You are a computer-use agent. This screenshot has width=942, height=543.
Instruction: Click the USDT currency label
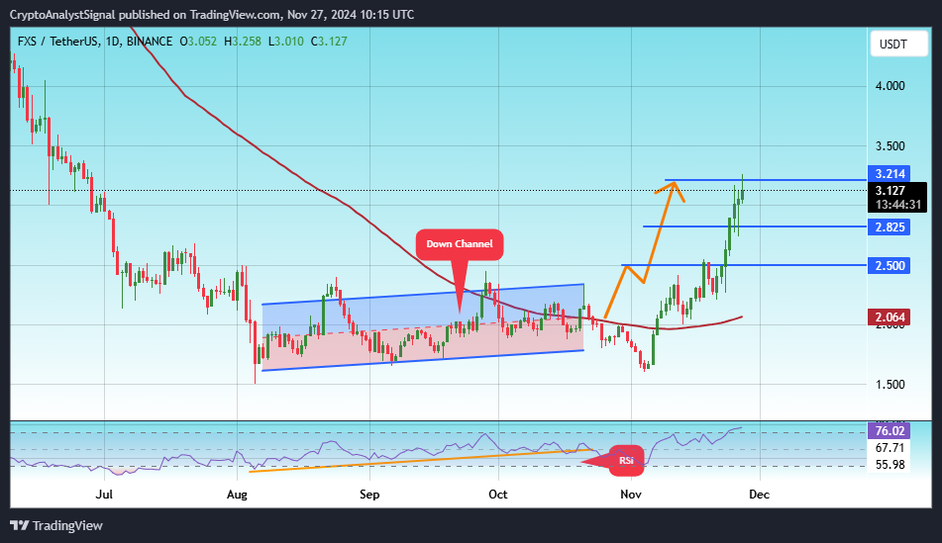pos(898,45)
